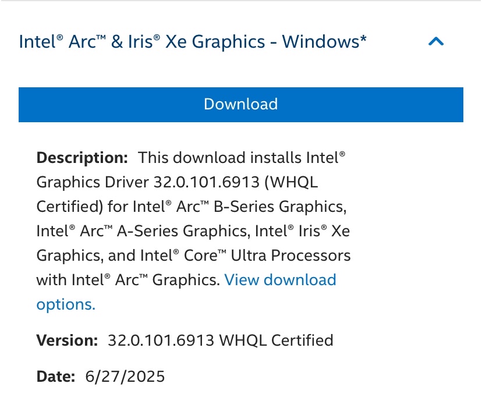The height and width of the screenshot is (401, 482).
Task: Click the bold Description label
Action: pyautogui.click(x=81, y=158)
